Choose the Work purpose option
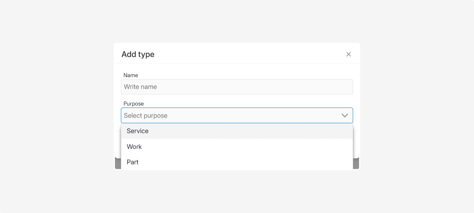This screenshot has height=213, width=474. click(134, 147)
